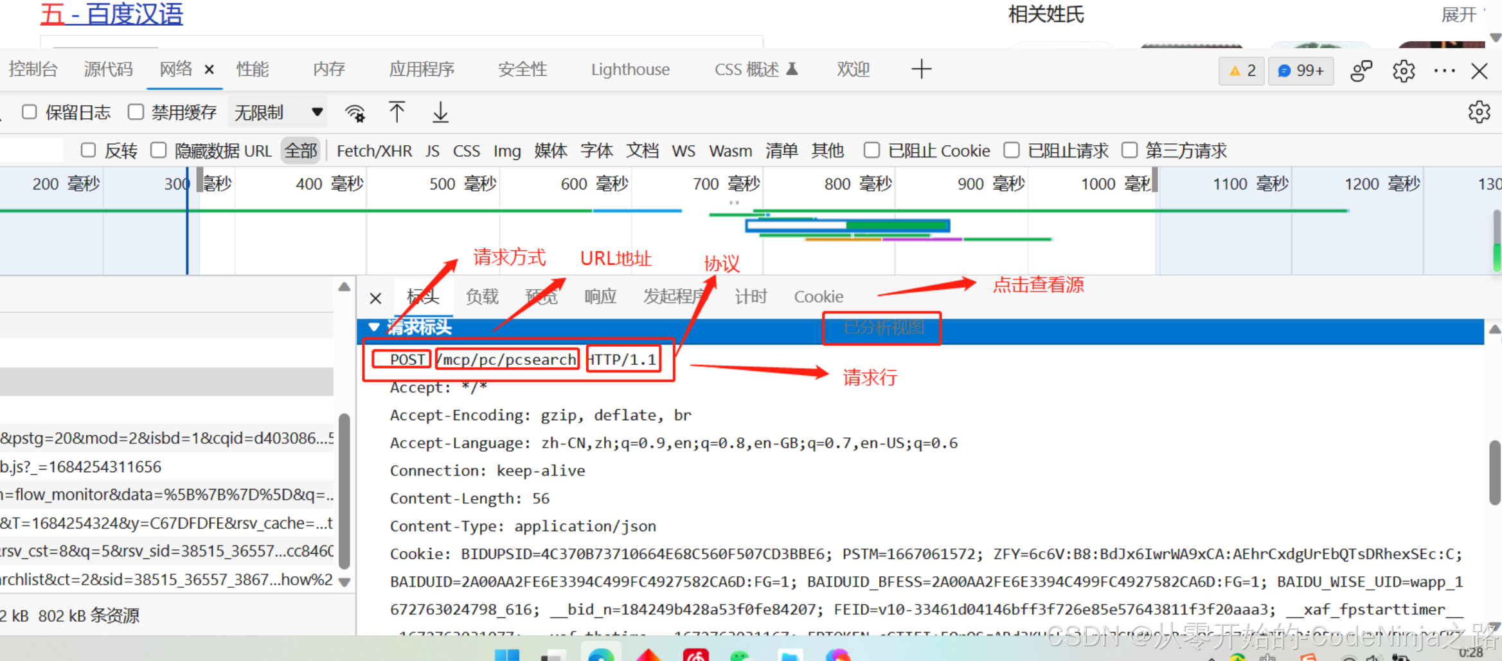This screenshot has height=661, width=1502.
Task: Switch to the Lighthouse tab
Action: pos(630,69)
